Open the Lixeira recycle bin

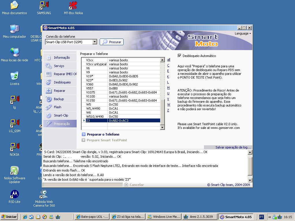tap(14, 79)
